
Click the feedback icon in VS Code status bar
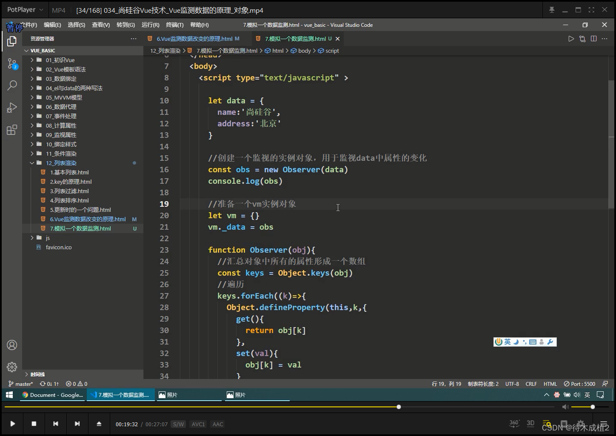605,384
